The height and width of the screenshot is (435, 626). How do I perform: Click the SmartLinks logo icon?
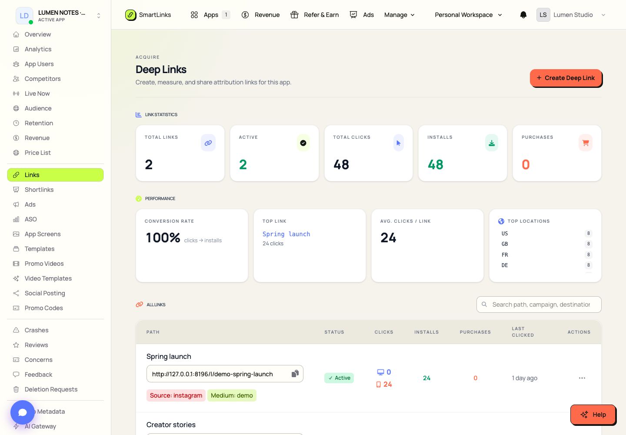[x=130, y=15]
